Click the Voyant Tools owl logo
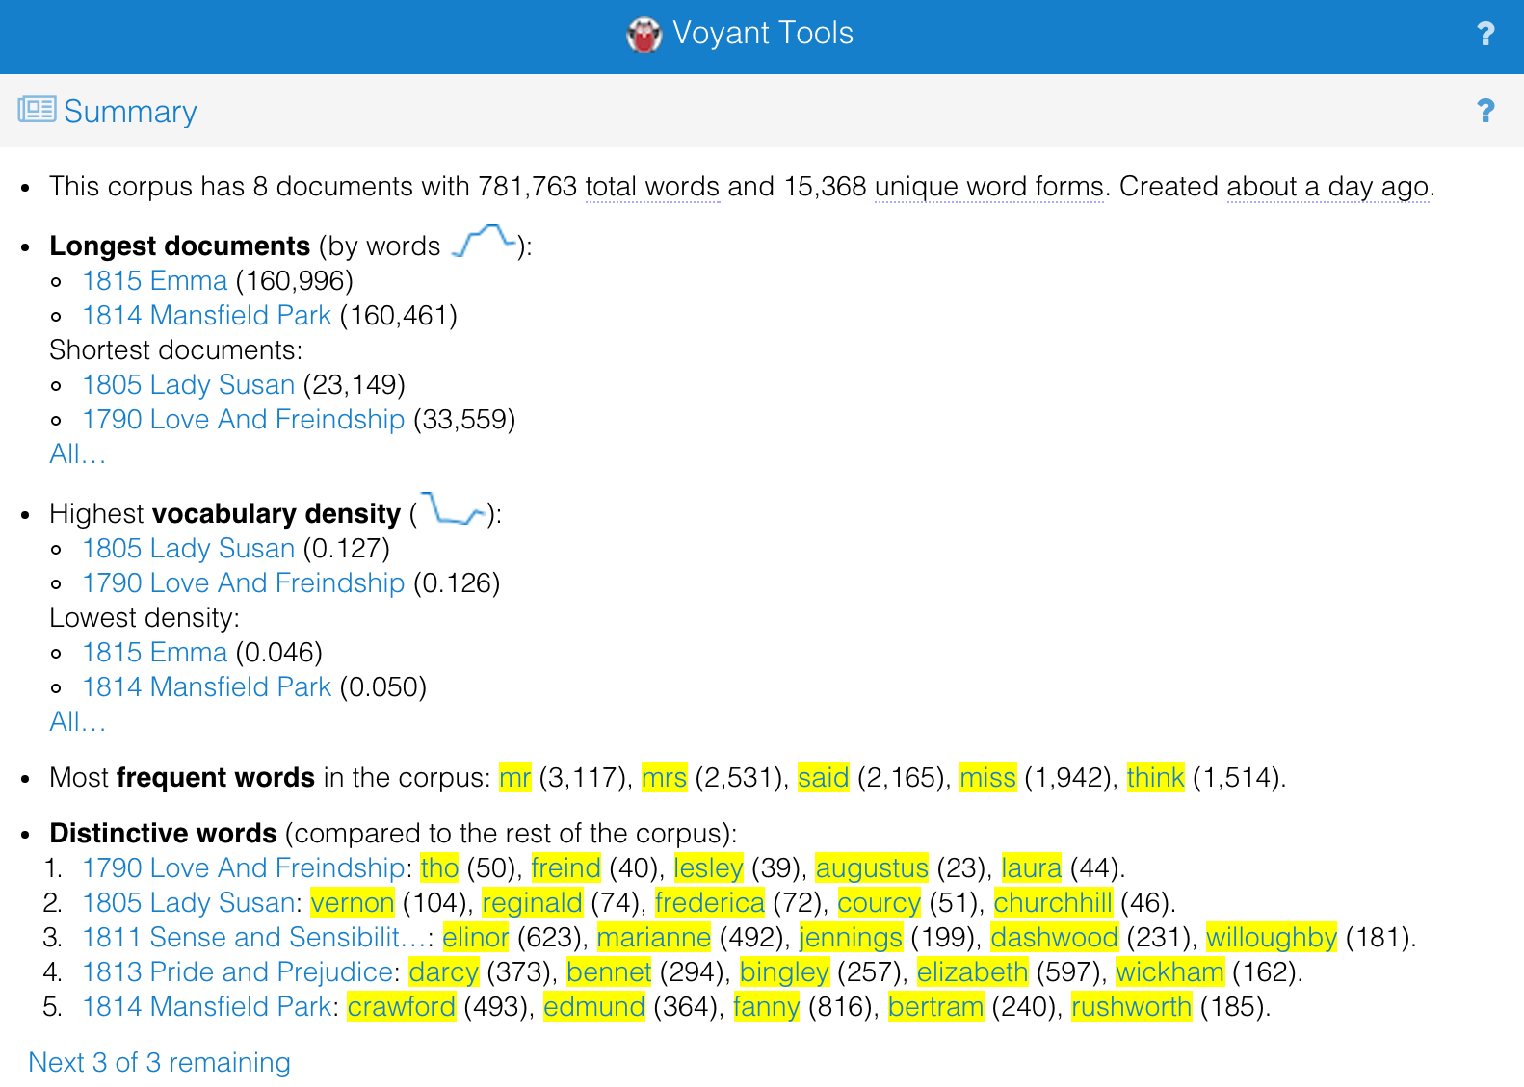 pyautogui.click(x=644, y=35)
